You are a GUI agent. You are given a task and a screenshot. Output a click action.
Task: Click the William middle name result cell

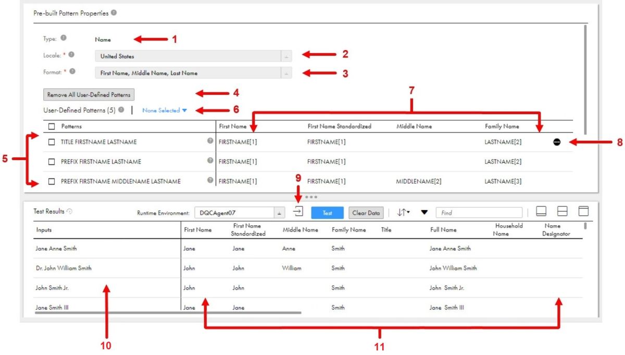[292, 268]
